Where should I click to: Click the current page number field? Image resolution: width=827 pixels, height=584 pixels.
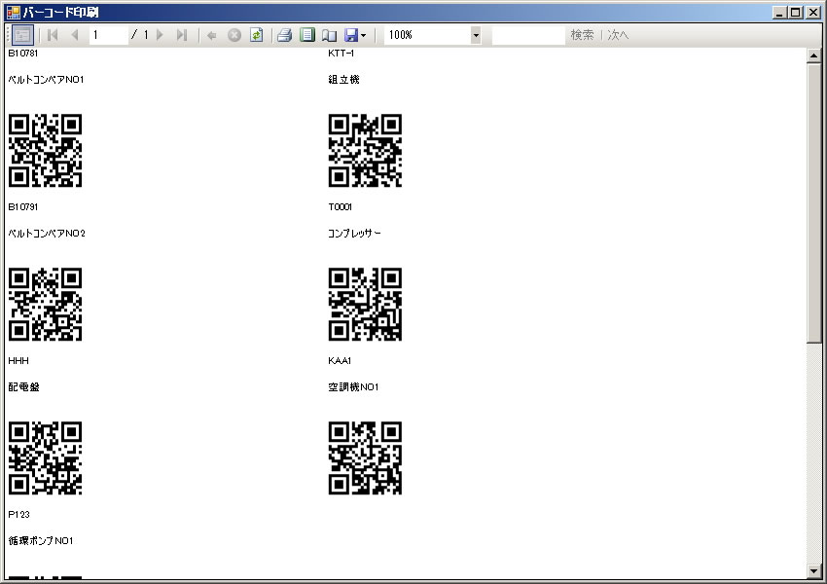click(108, 35)
